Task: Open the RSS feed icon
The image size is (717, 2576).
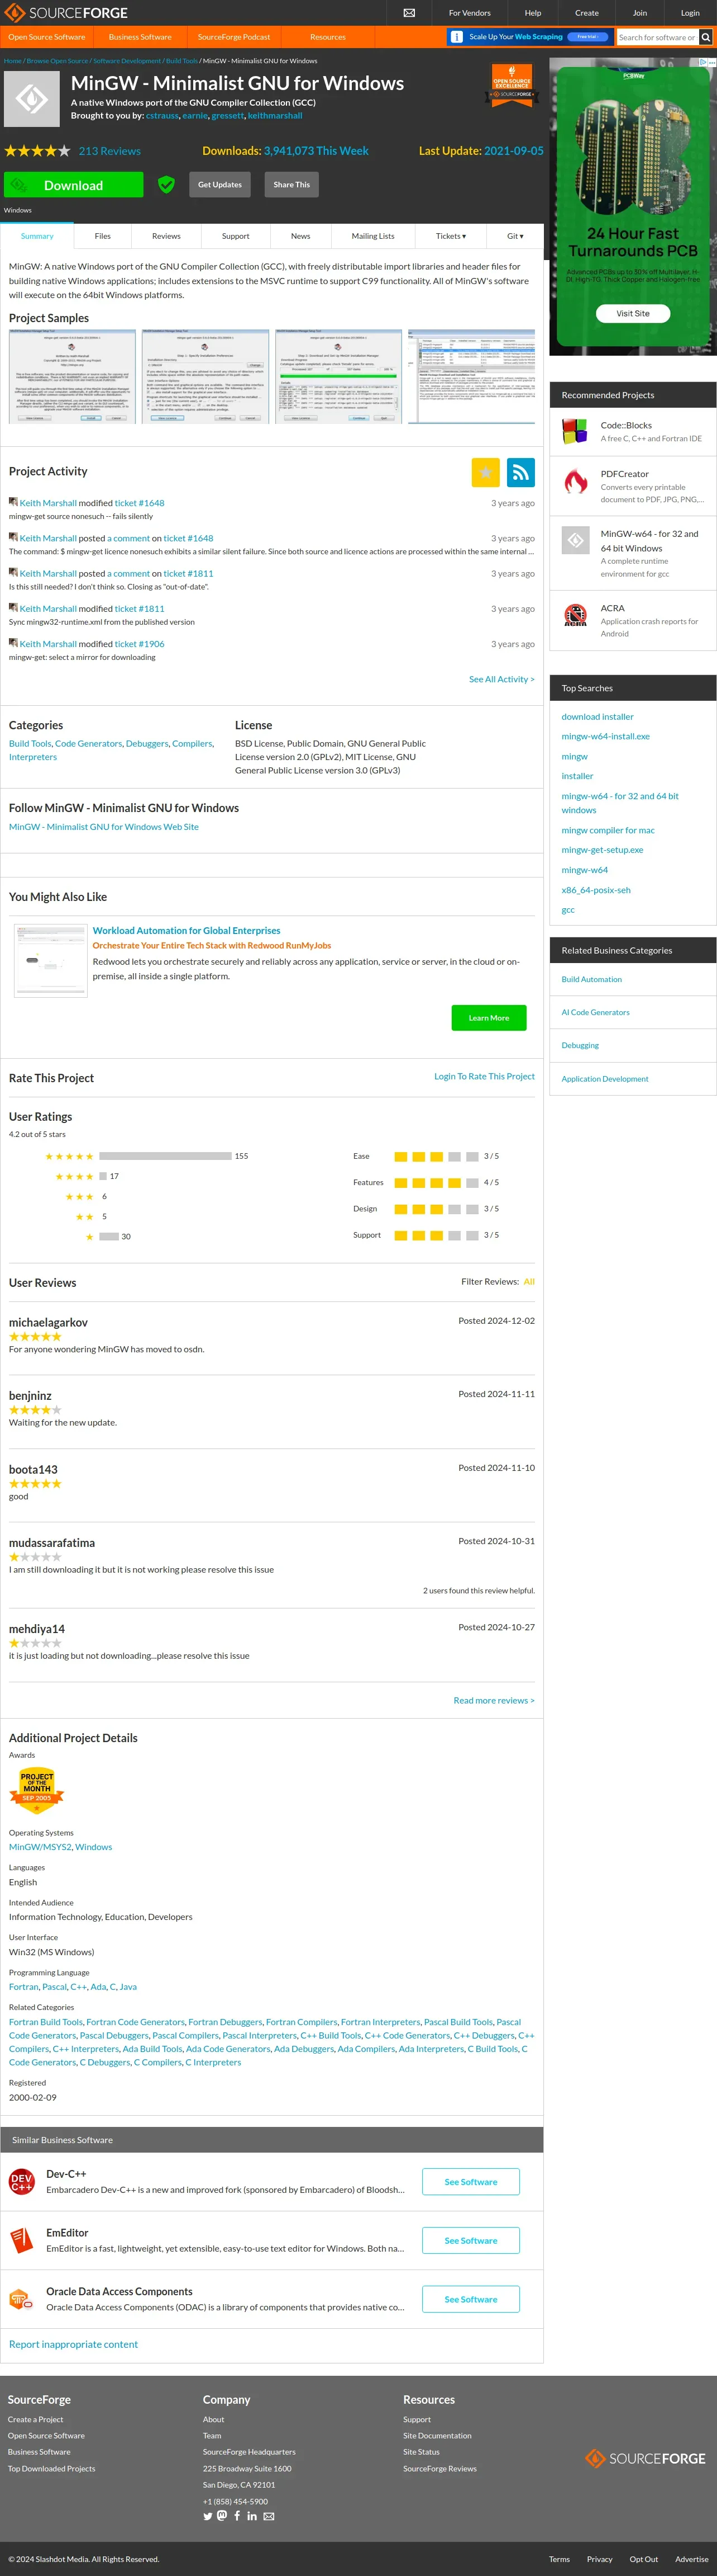Action: point(520,472)
